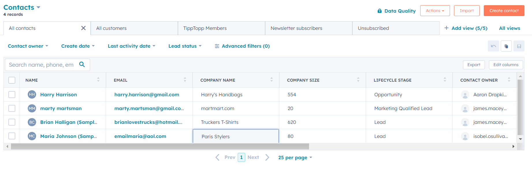532x169 pixels.
Task: Open the Actions dropdown
Action: pos(435,11)
